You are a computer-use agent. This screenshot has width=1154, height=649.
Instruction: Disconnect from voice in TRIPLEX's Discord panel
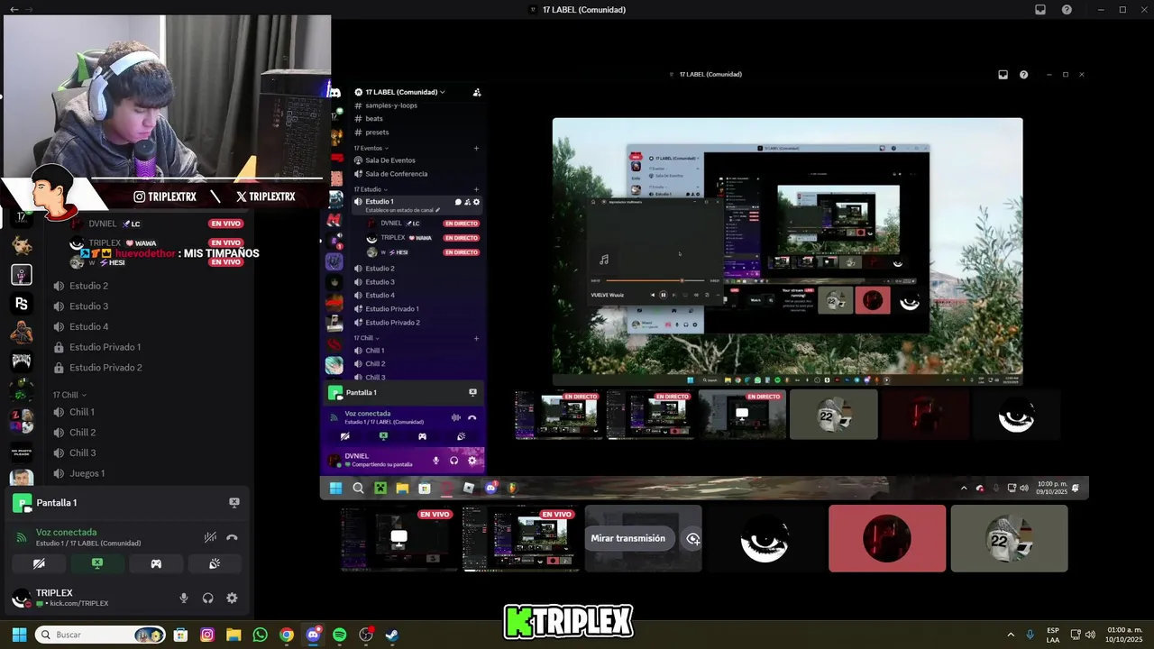coord(232,537)
